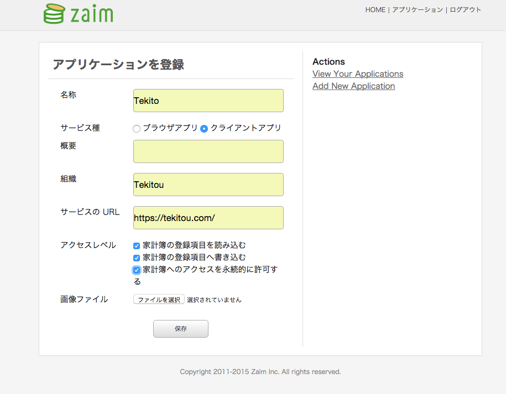Click the 画像ファイル label
506x394 pixels.
(84, 299)
